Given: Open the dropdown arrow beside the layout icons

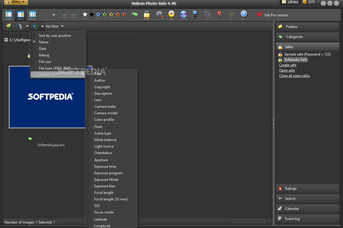Looking at the screenshot, I should [x=54, y=15].
